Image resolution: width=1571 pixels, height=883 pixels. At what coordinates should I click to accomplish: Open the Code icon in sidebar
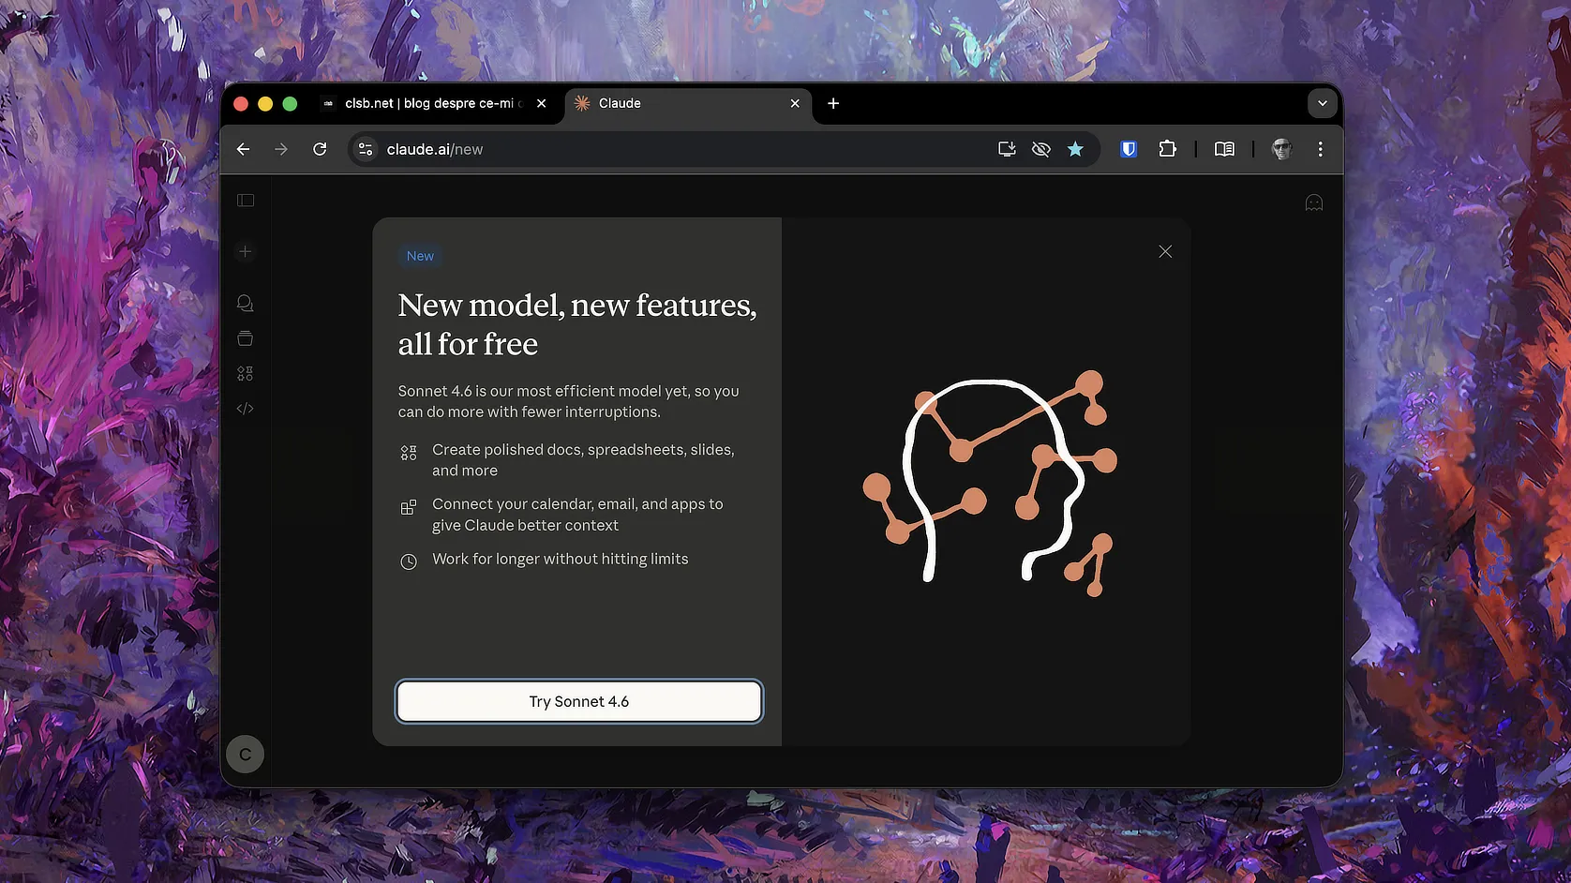[246, 409]
